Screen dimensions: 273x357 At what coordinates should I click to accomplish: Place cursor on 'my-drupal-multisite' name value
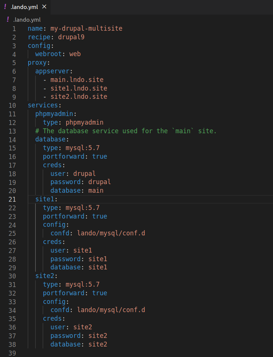[87, 28]
